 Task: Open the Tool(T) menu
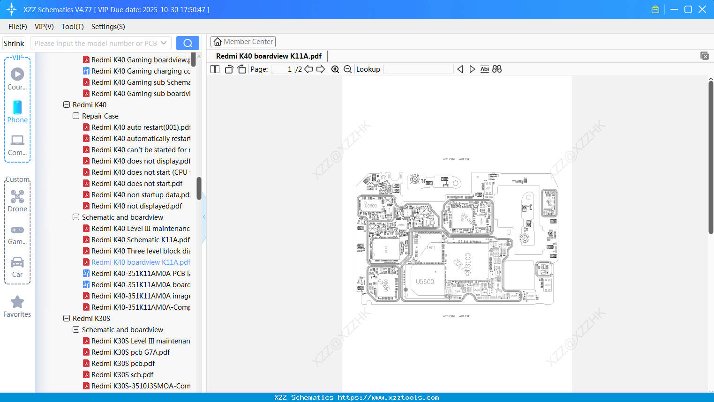coord(72,27)
